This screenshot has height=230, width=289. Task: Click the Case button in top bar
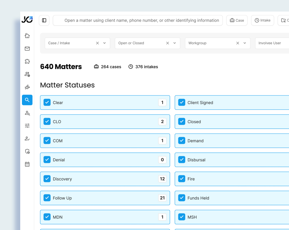[237, 20]
